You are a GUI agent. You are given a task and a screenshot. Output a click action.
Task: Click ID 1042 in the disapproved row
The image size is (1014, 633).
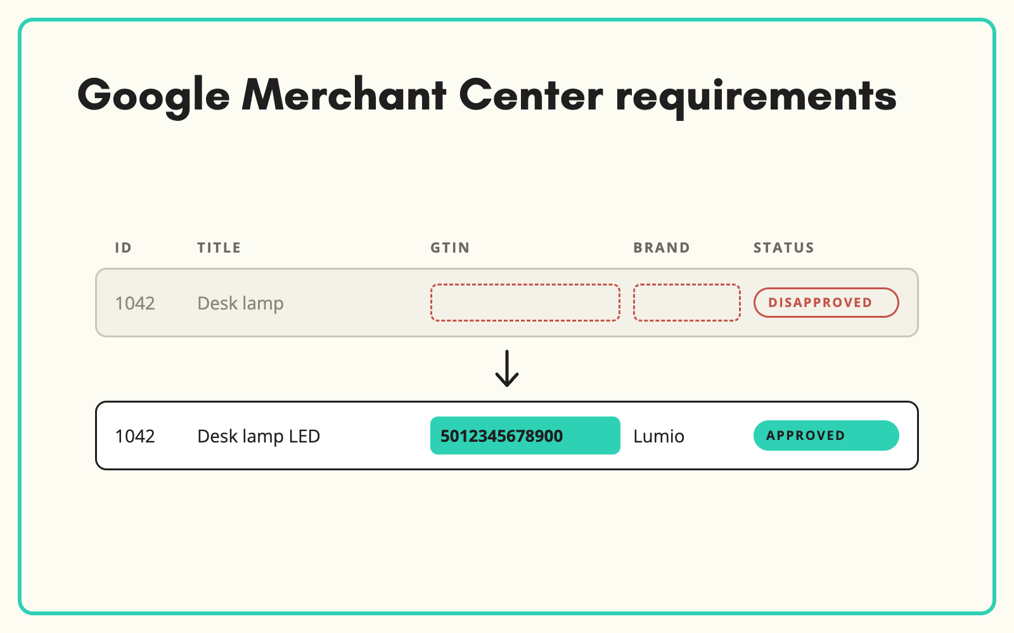135,303
